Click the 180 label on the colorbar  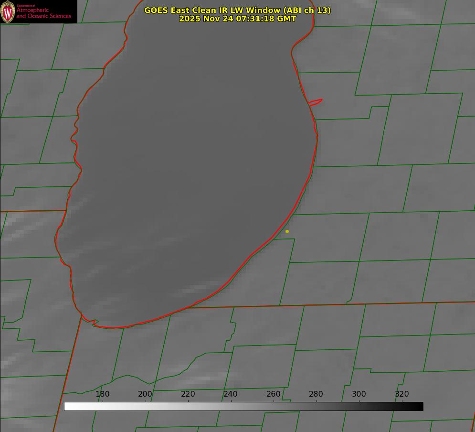(103, 394)
